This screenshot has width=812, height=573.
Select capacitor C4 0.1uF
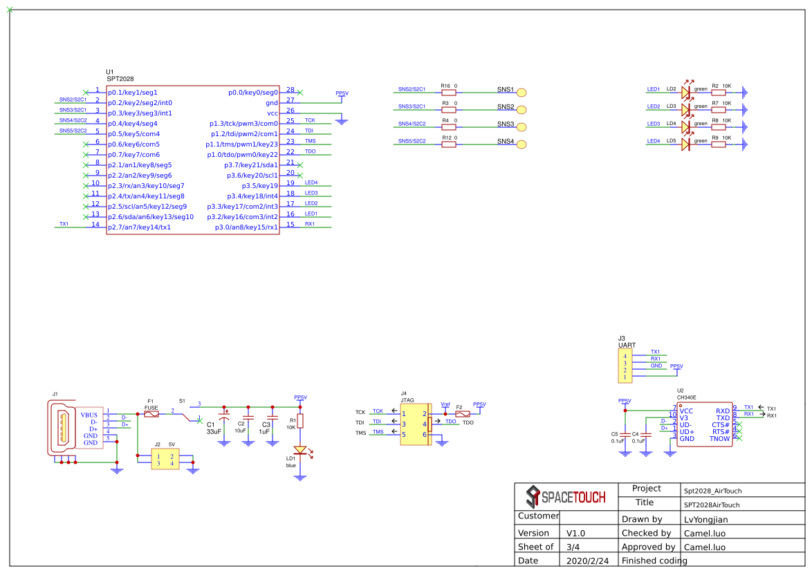click(x=646, y=435)
